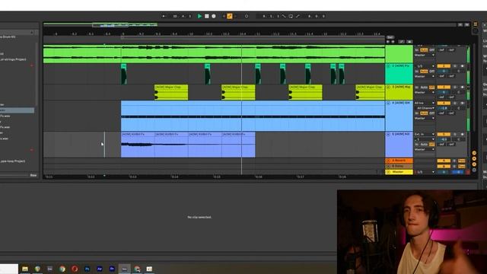
Task: Click the Master volume slider
Action: coord(444,172)
